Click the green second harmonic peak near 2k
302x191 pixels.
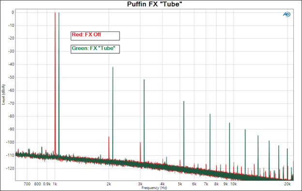click(113, 113)
